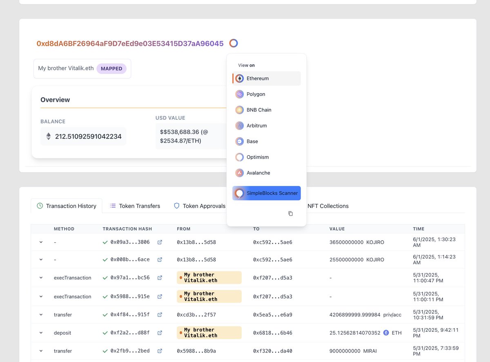Open external link for hash 0x09a3...3806

tap(160, 242)
